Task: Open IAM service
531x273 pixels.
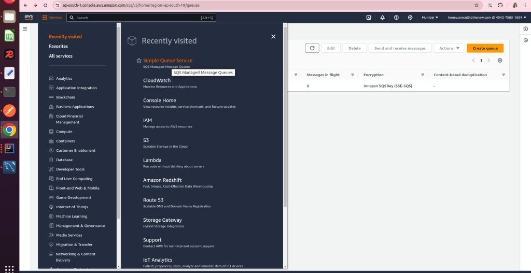Action: click(147, 120)
